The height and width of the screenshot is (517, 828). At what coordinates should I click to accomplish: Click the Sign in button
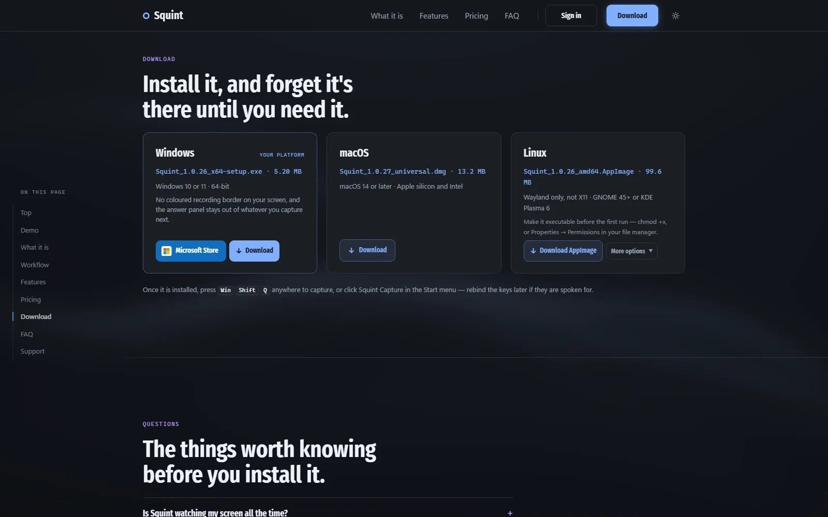pyautogui.click(x=571, y=16)
